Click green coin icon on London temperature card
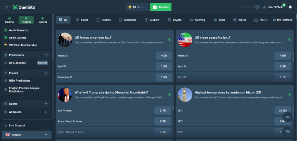Image resolution: width=297 pixels, height=141 pixels. (290, 95)
